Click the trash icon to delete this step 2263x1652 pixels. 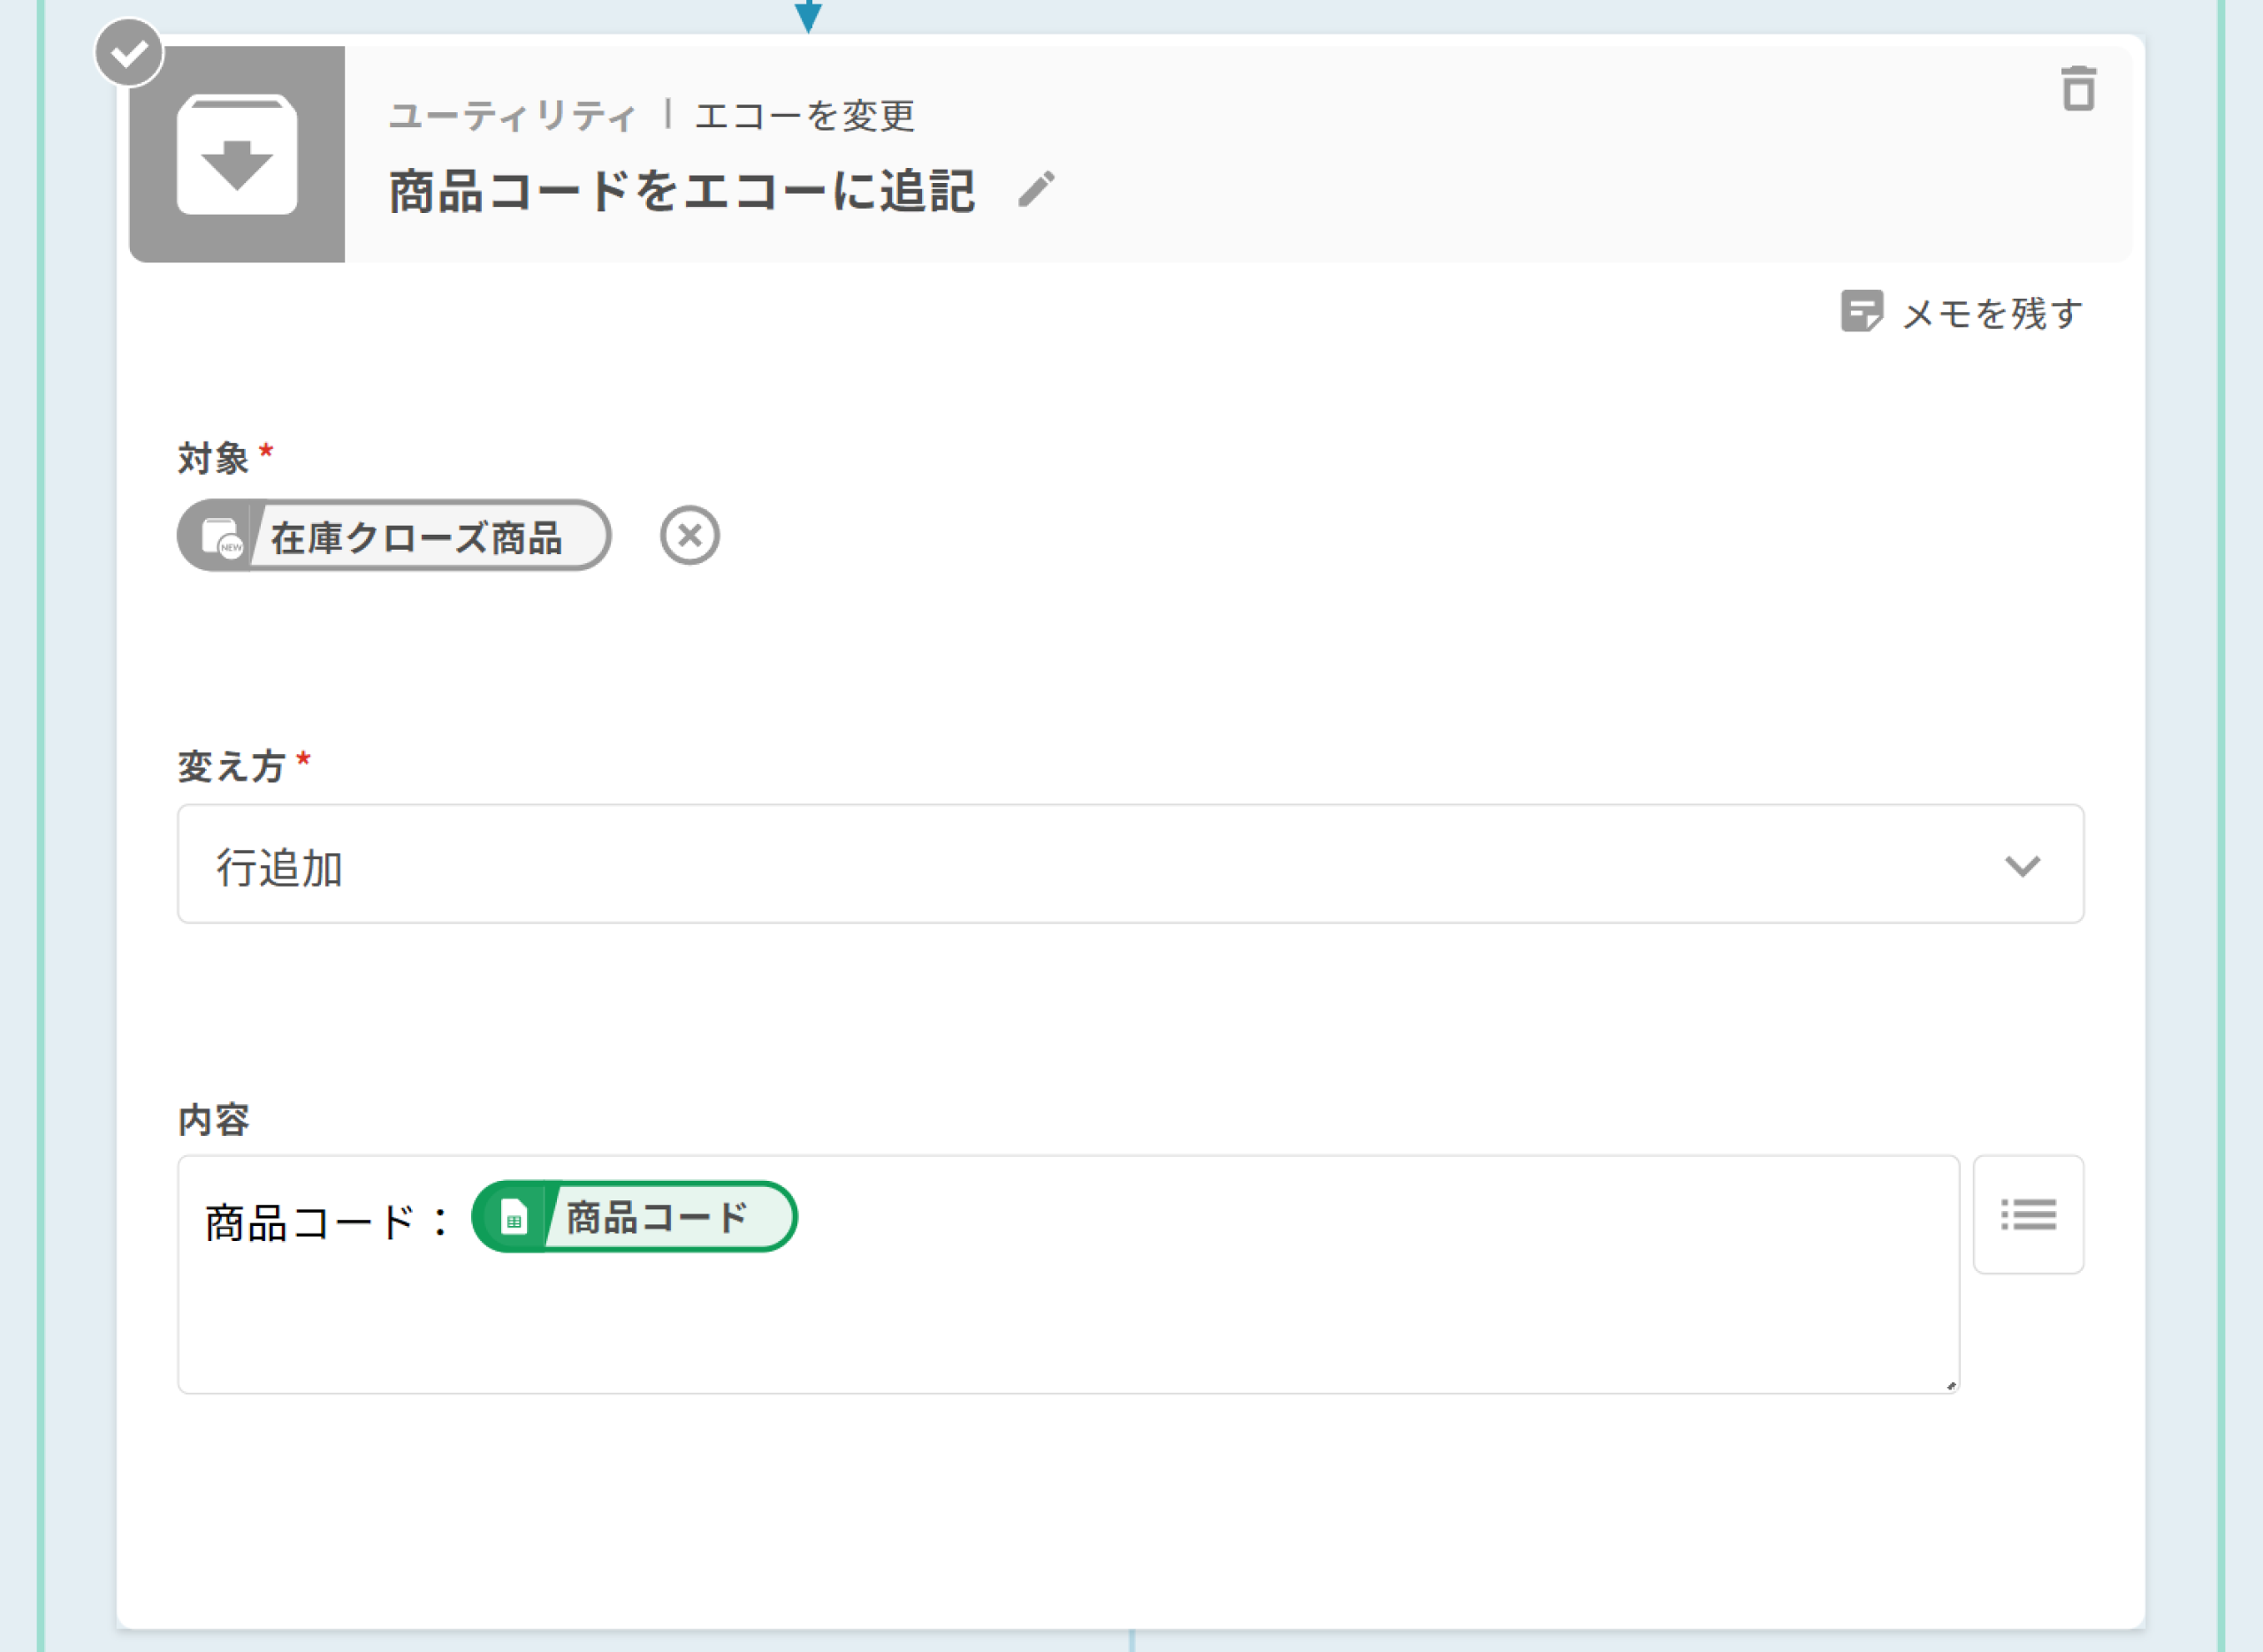[2078, 89]
